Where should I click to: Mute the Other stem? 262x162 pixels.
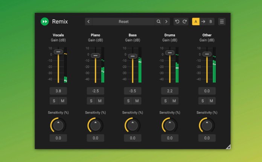tap(211, 101)
